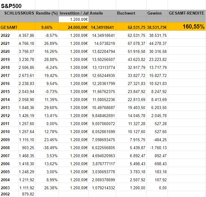Select book value 5.498,43
Viewport: 206px width, 197px height.
138,164
